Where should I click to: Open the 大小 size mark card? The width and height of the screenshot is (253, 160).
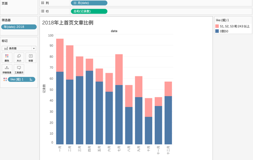pyautogui.click(x=19, y=58)
